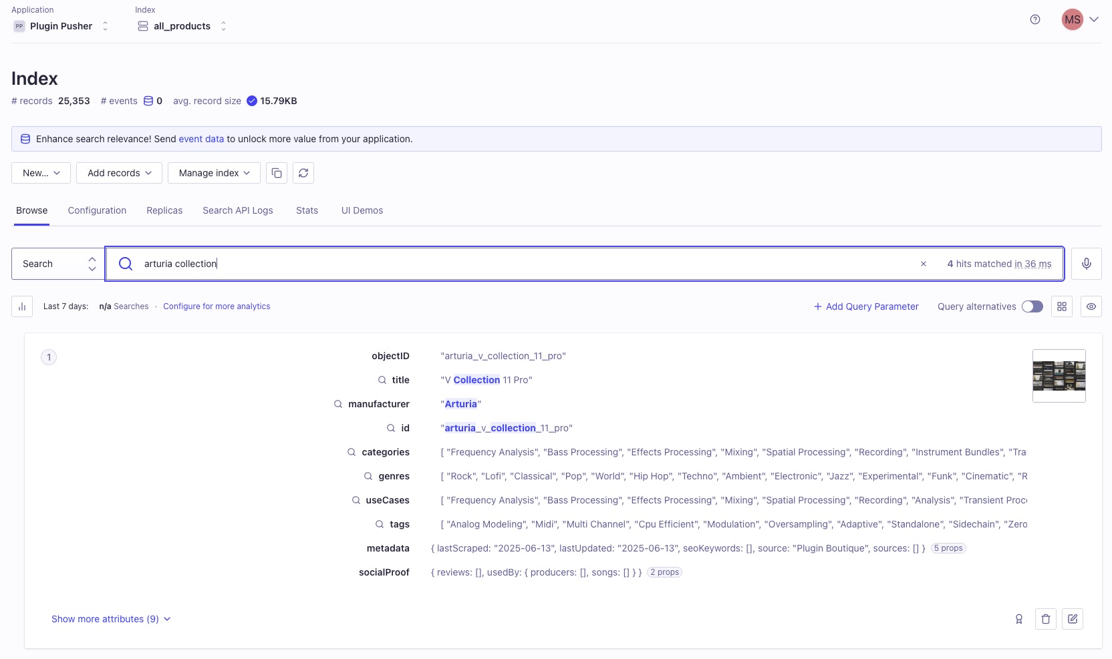
Task: Switch to grid display view icon
Action: pyautogui.click(x=1062, y=306)
